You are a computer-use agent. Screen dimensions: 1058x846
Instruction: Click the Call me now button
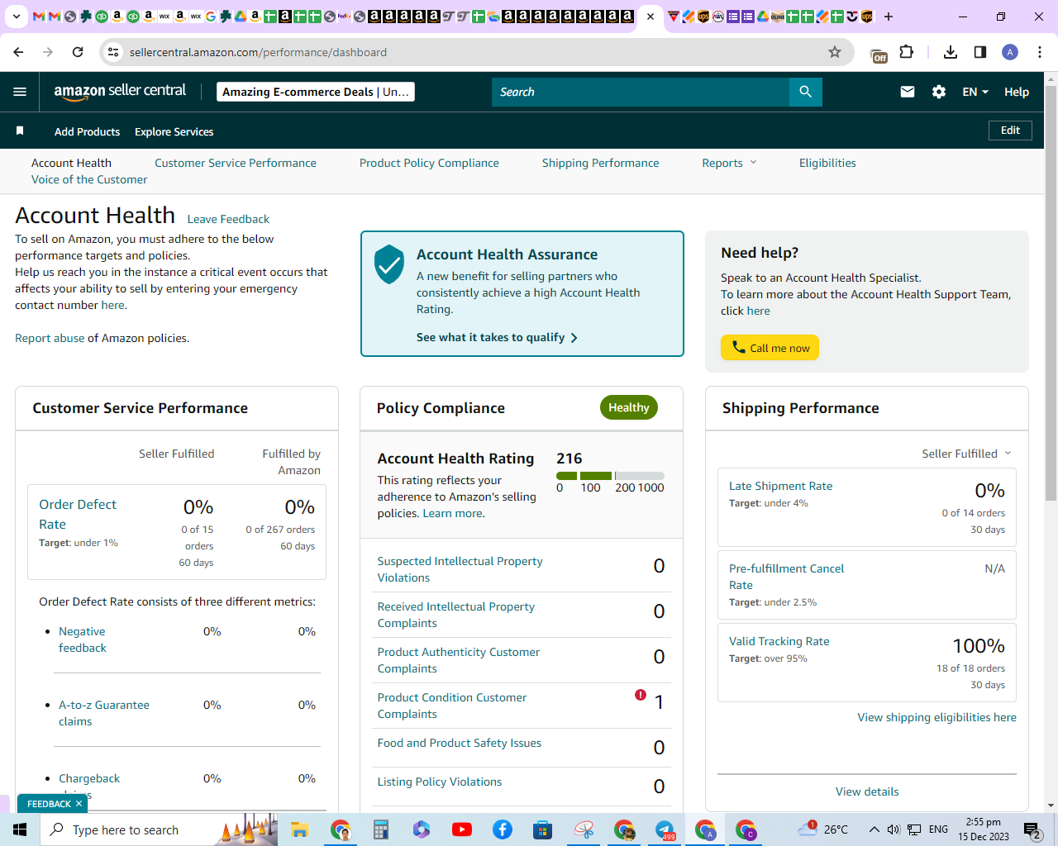coord(770,348)
